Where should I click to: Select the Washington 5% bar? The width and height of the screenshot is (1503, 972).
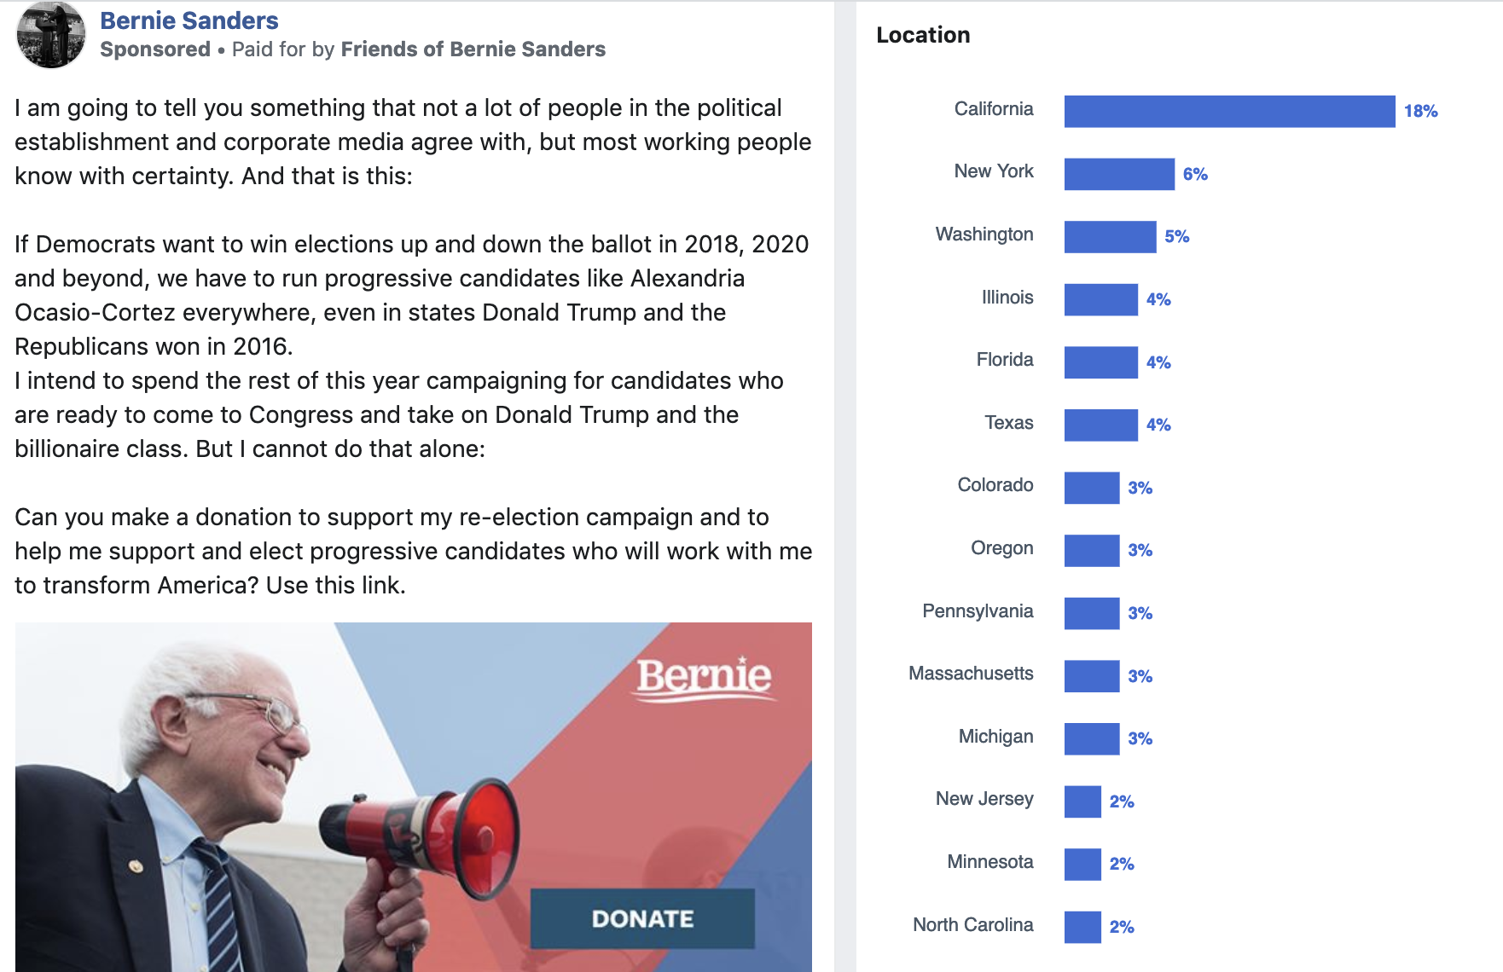(x=1110, y=237)
